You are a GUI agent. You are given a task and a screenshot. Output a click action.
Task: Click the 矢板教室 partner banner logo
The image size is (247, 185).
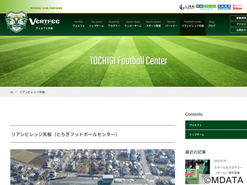click(224, 7)
